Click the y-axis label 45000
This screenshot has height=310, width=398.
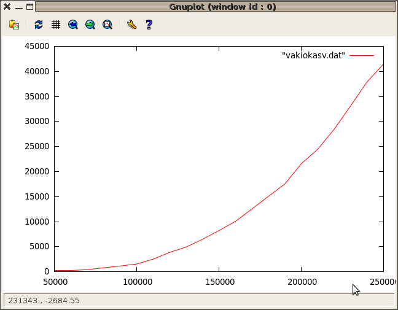37,47
